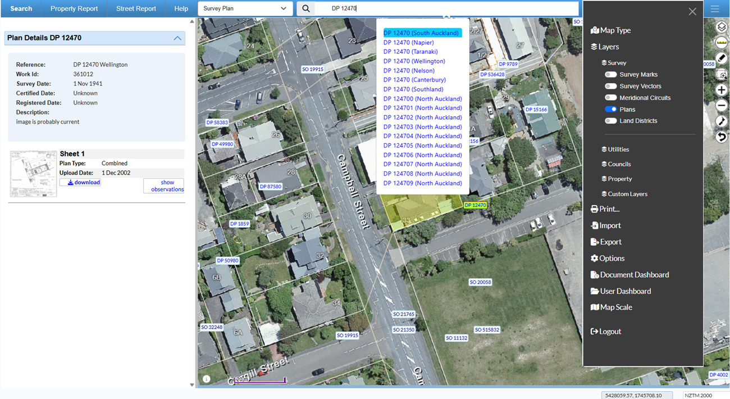The width and height of the screenshot is (730, 399).
Task: Choose Export from side menu
Action: click(x=606, y=242)
